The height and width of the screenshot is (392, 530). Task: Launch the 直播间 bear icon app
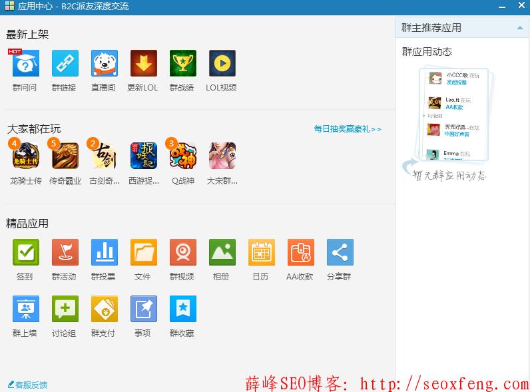(105, 63)
